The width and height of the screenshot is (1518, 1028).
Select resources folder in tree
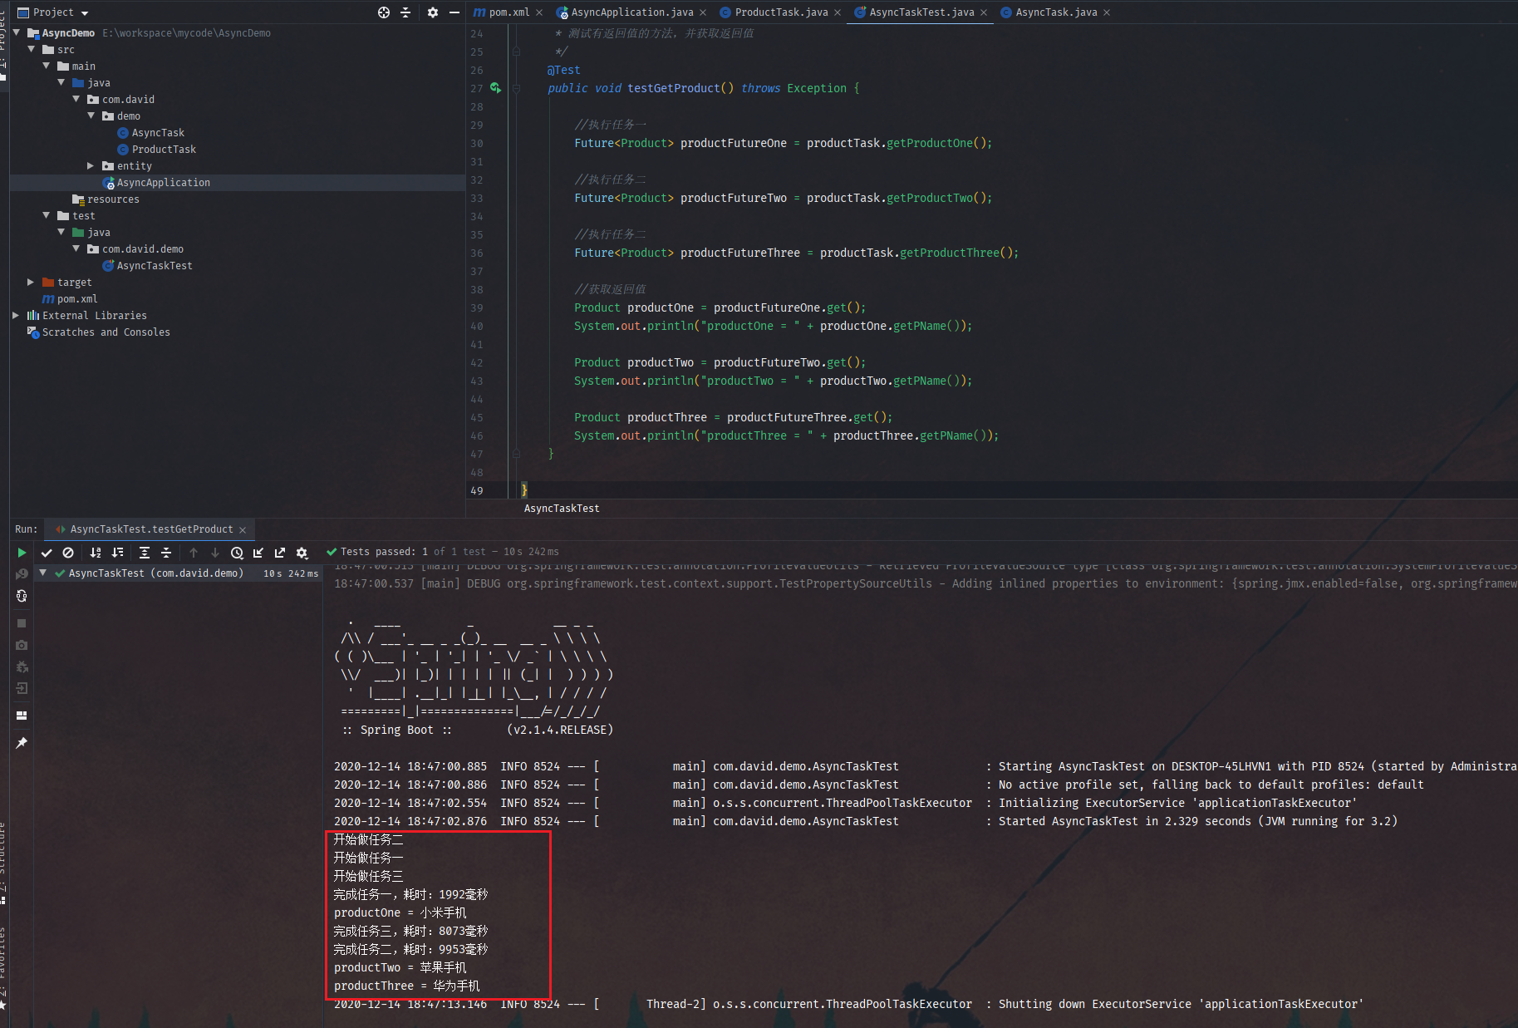point(113,199)
